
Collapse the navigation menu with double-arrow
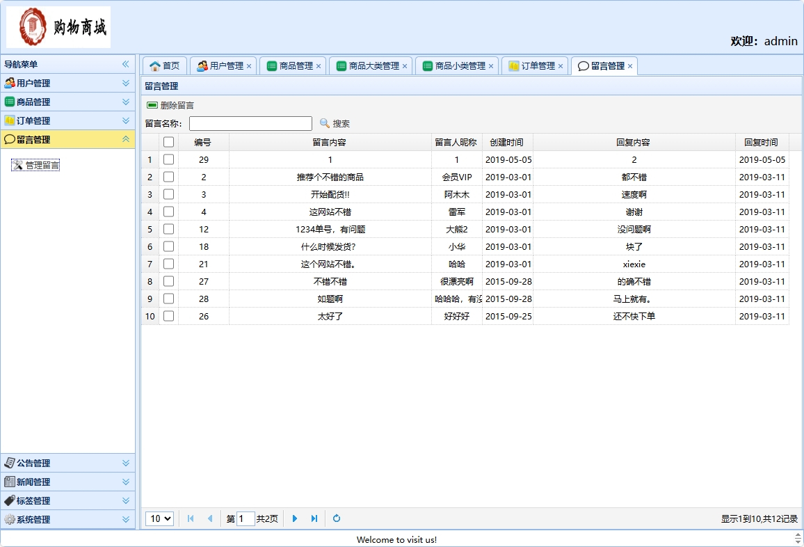click(x=125, y=63)
